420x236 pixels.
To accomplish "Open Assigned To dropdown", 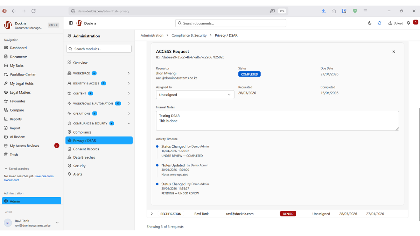I will (x=195, y=95).
